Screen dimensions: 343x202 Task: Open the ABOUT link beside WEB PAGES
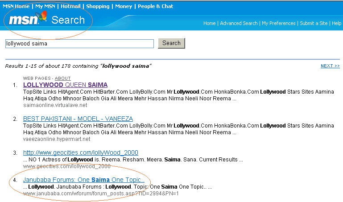tap(62, 78)
